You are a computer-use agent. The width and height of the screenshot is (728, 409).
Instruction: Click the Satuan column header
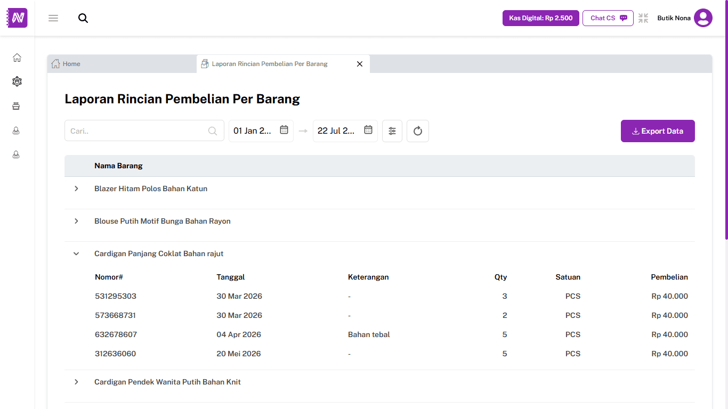(568, 277)
